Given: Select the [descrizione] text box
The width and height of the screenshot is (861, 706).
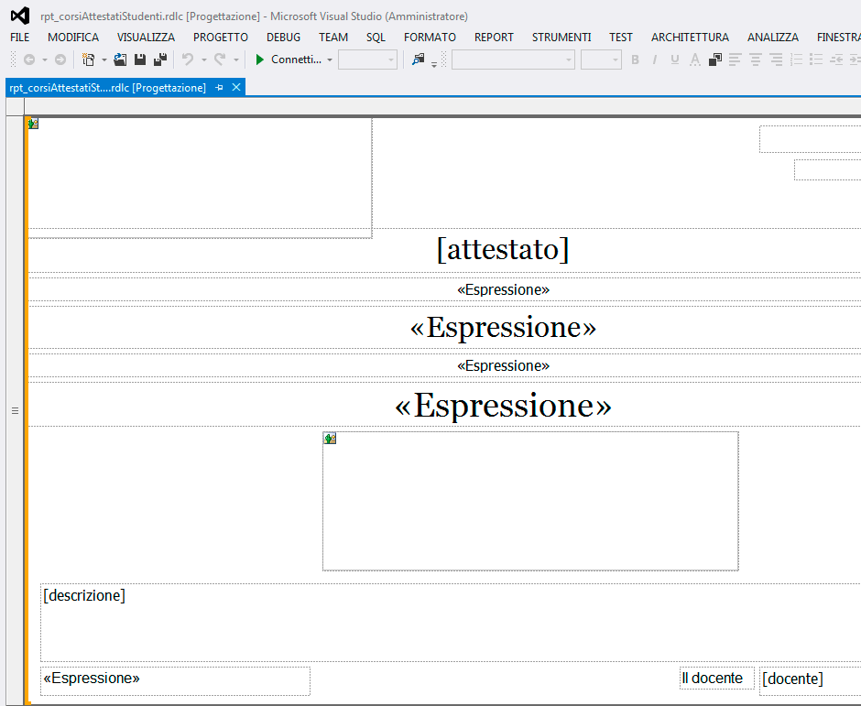Looking at the screenshot, I should click(451, 623).
